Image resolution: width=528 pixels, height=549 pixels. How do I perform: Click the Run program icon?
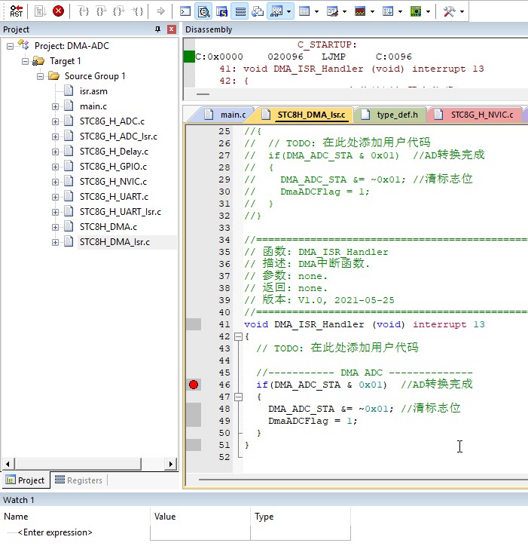[40, 11]
